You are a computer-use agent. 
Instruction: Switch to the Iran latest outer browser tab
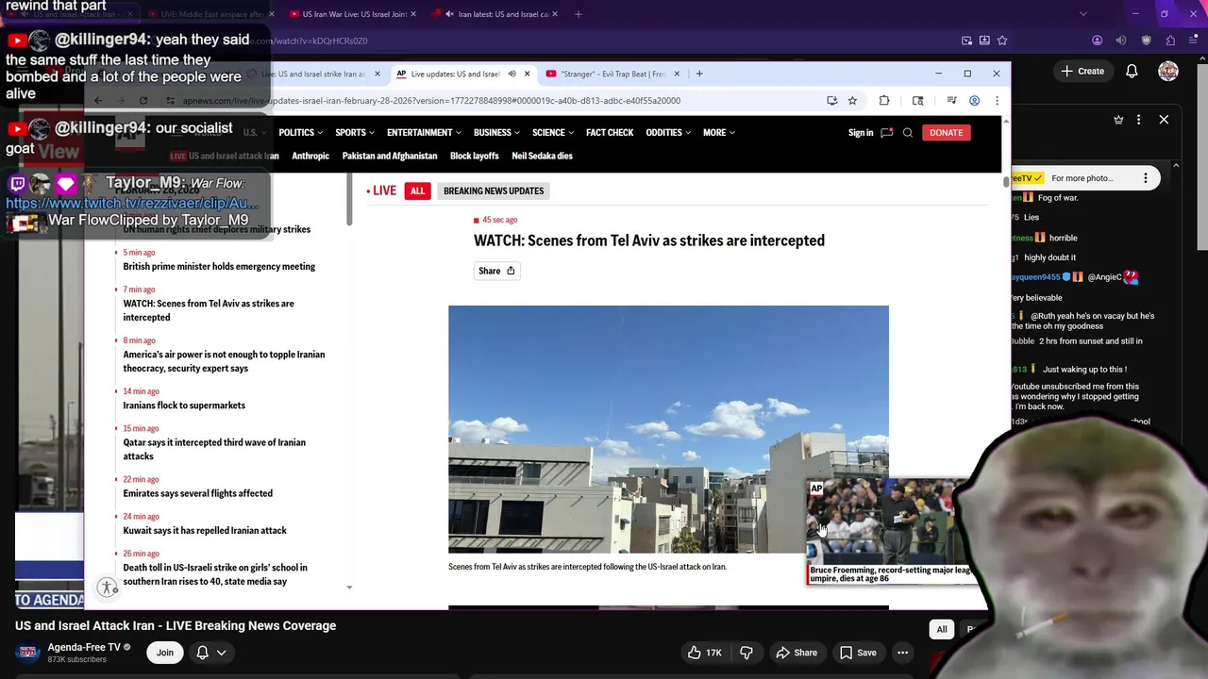[x=495, y=14]
